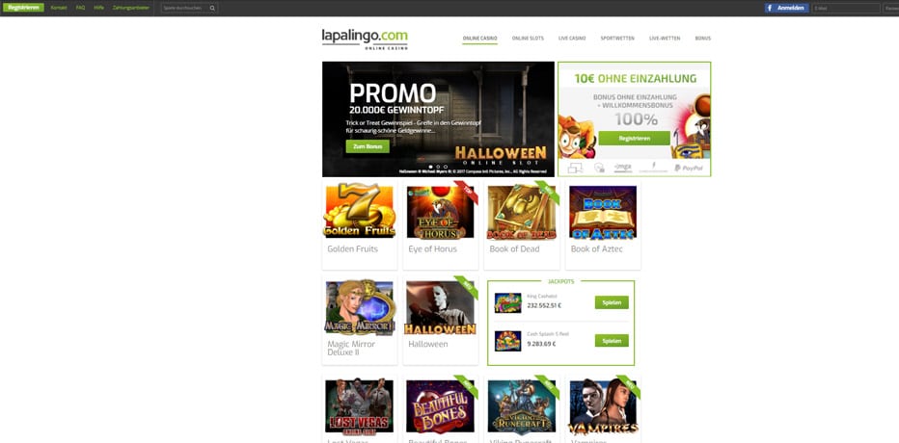
Task: Switch to the third banner slide dot
Action: [x=446, y=168]
